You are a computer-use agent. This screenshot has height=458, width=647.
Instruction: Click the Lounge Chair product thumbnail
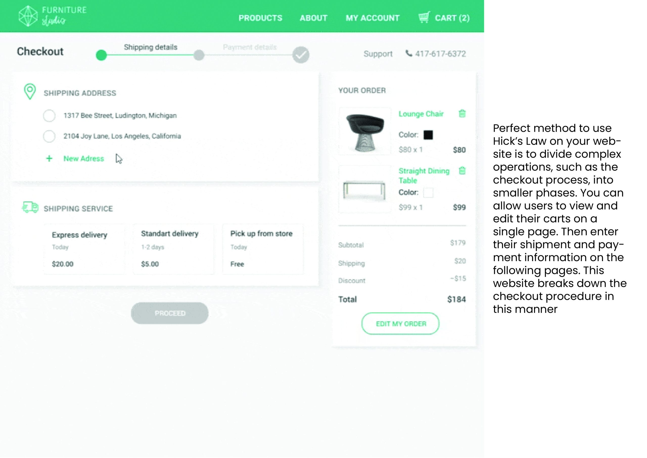[x=365, y=132]
